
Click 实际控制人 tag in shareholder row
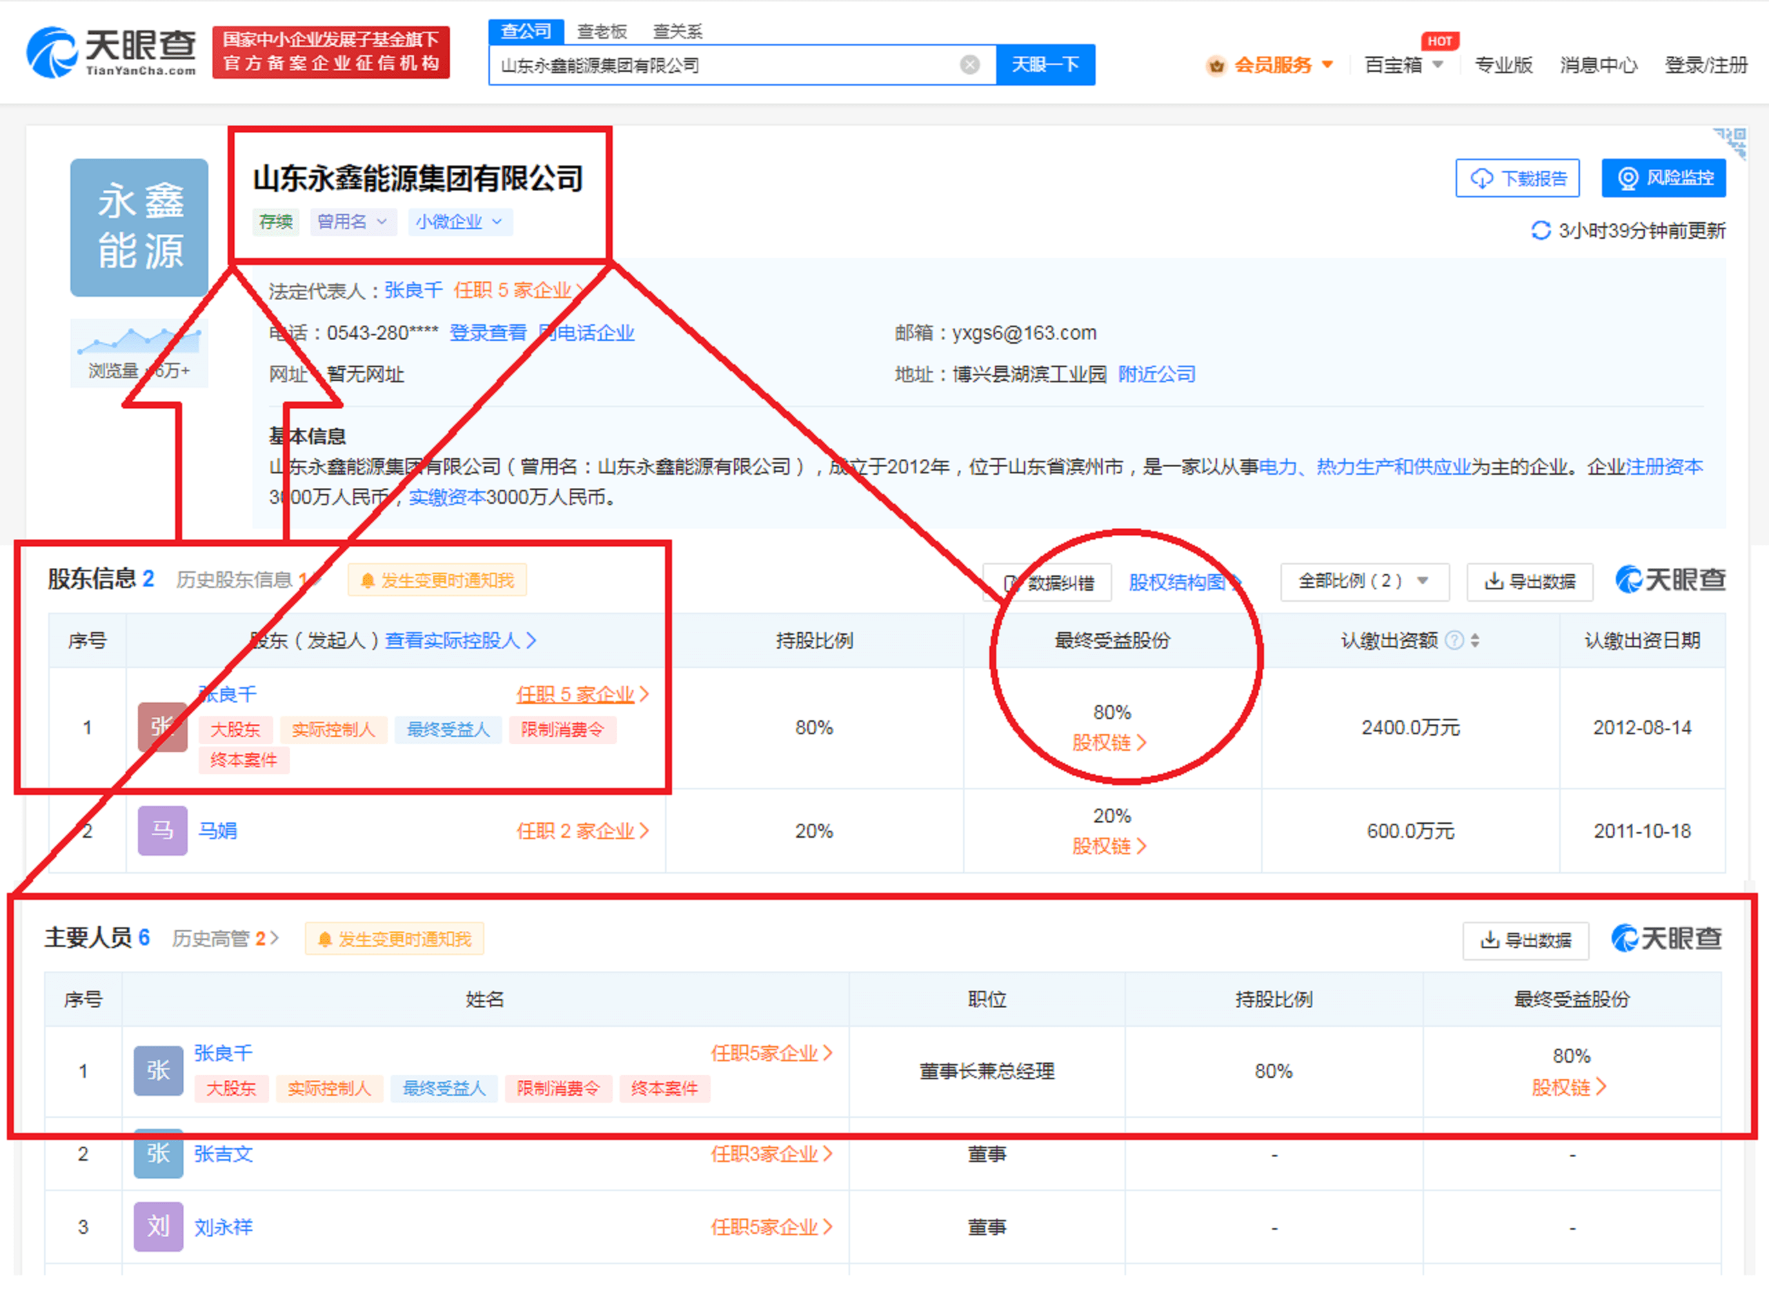333,729
